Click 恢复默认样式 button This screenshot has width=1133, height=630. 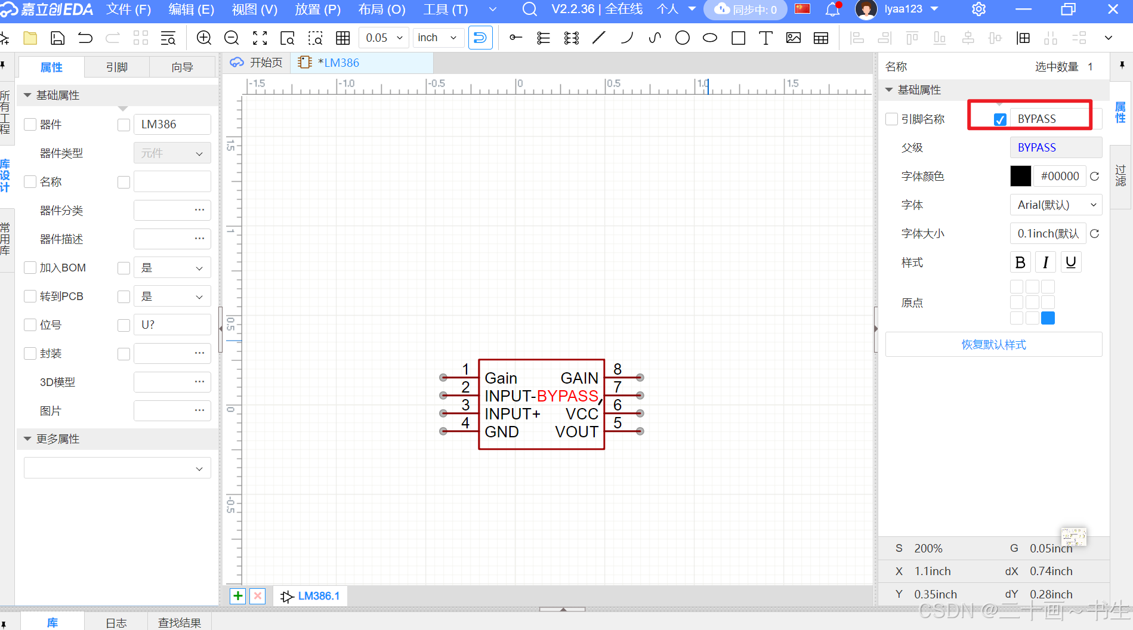pyautogui.click(x=994, y=345)
